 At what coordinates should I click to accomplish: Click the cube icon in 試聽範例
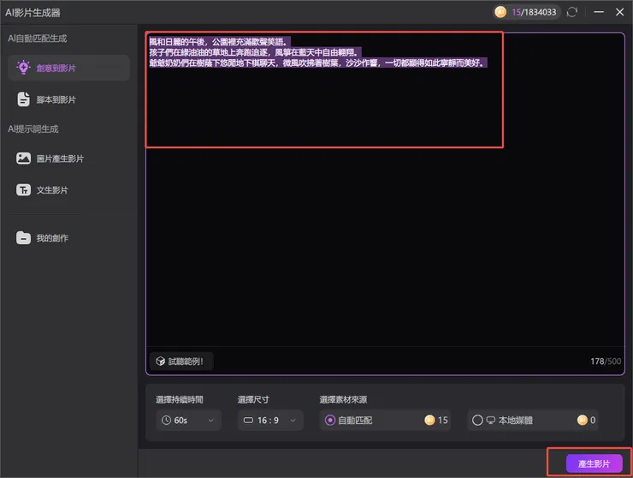coord(160,361)
